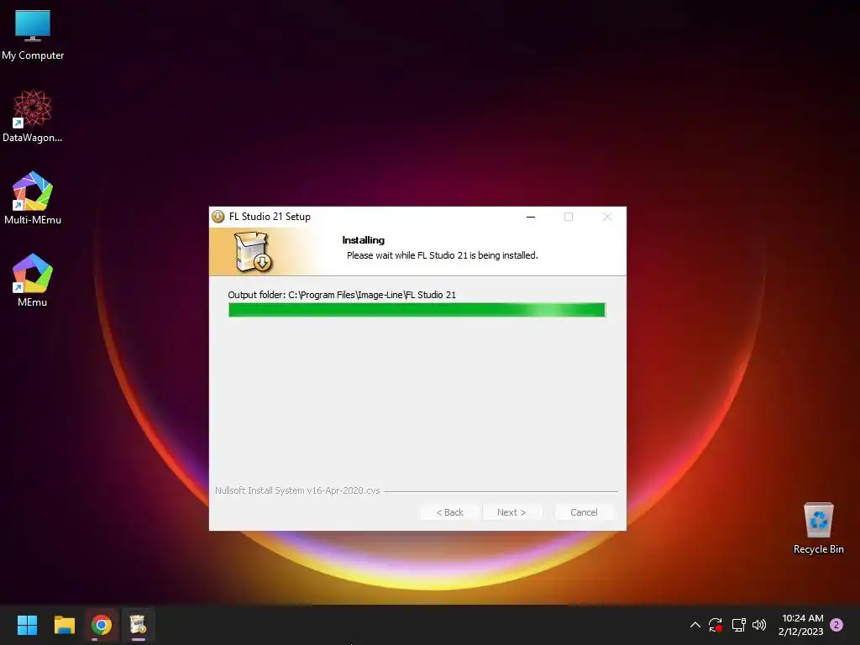Select the FL Studio setup taskbar icon
The image size is (860, 645).
138,625
